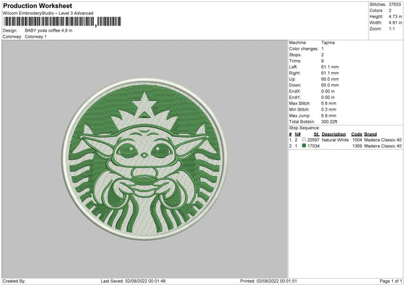The image size is (405, 286).
Task: Select the design name 'BABY yoda coffee 4,8 in'
Action: (x=49, y=30)
